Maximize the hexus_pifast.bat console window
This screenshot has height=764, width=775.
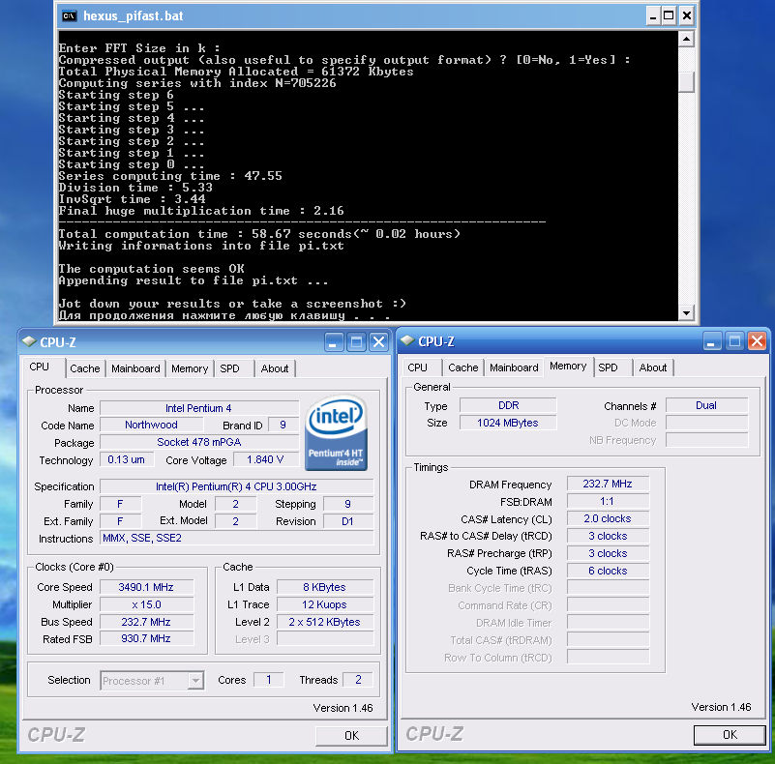point(669,15)
